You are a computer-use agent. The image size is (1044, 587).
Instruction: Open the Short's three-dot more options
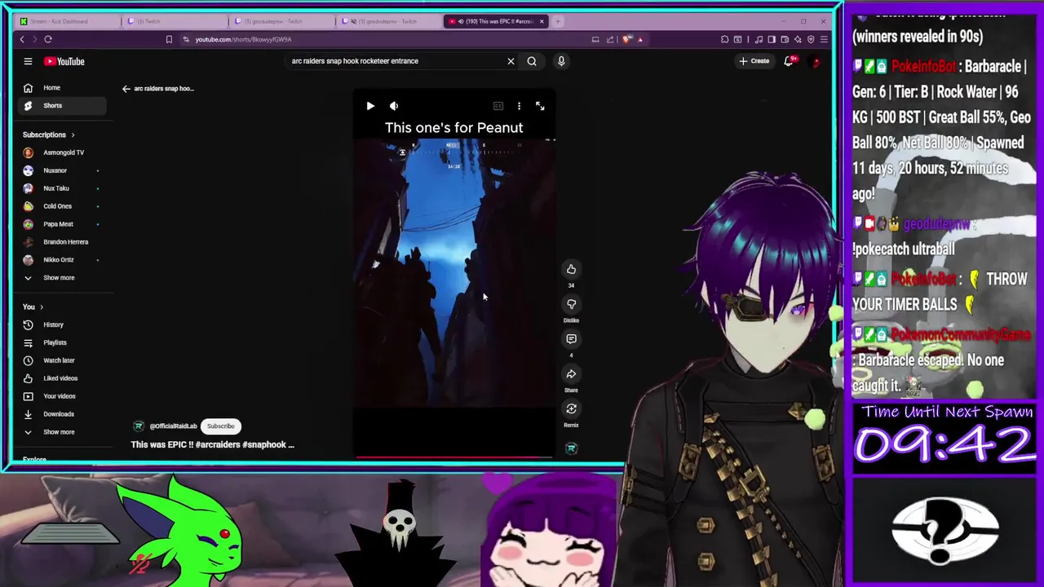tap(519, 106)
